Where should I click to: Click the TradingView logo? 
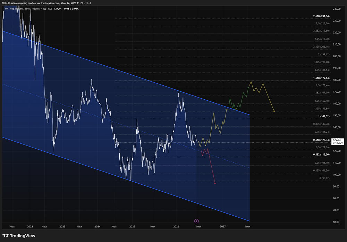(x=6, y=236)
